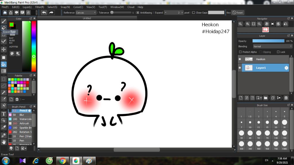Open brush add dropdown at Brush panel bottom

(x=24, y=148)
